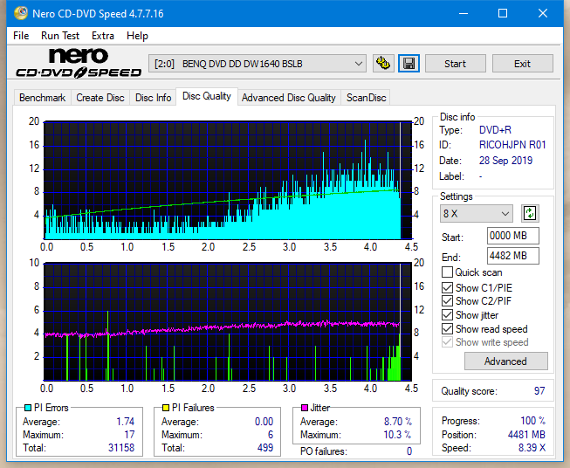This screenshot has height=468, width=570.
Task: Click PI Errors maximum 17
Action: (x=129, y=435)
